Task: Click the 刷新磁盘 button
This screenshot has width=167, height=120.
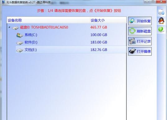Action: coord(140,31)
